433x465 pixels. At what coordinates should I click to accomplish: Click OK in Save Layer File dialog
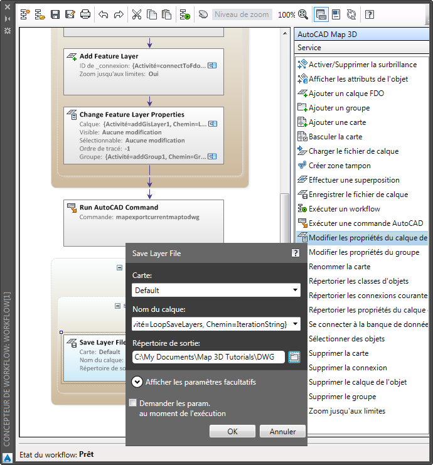pos(232,431)
